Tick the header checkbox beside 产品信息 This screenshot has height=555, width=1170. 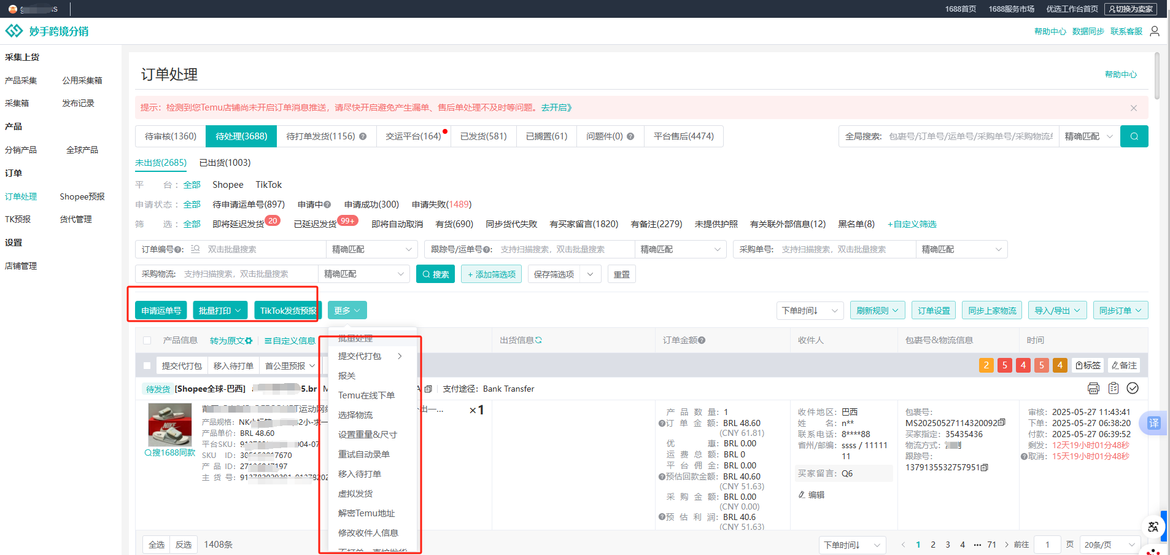147,340
